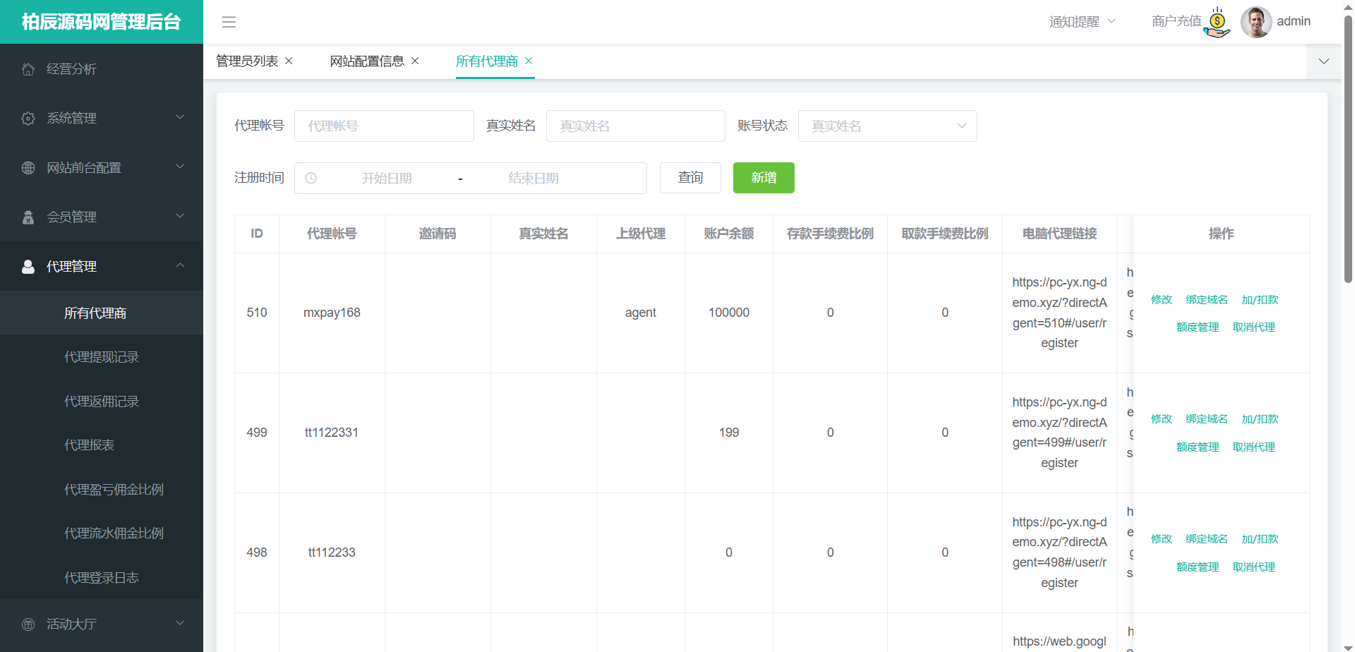1355x652 pixels.
Task: Click the 商户充值 coin hand icon
Action: [x=1217, y=23]
